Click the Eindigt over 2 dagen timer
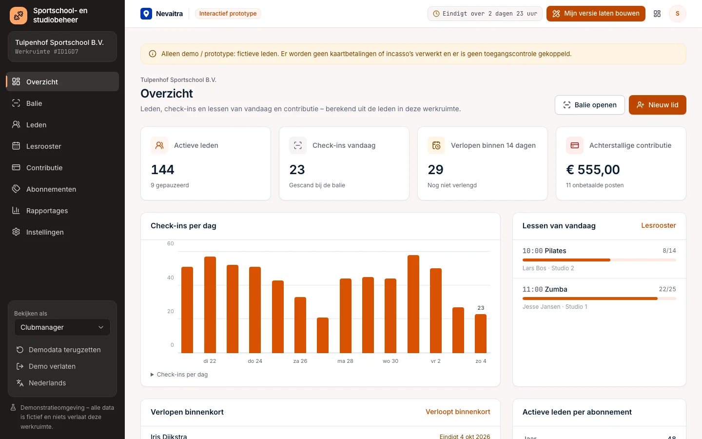The image size is (702, 439). [485, 14]
